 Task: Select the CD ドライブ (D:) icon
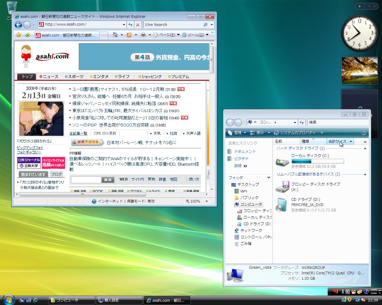[x=281, y=205]
